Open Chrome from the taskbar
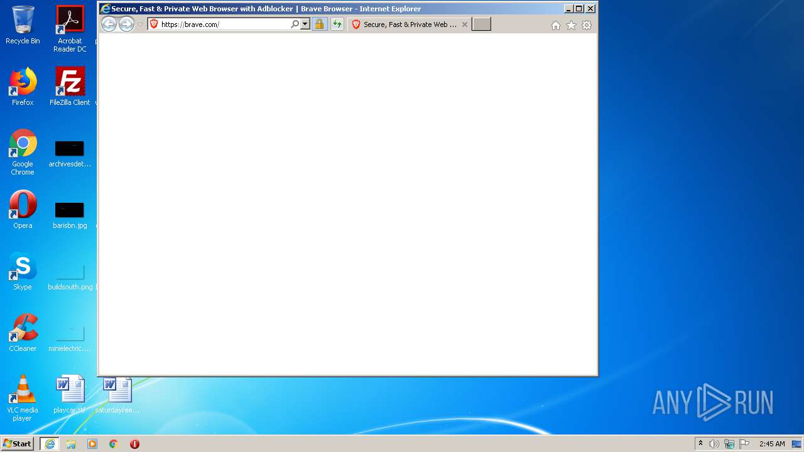Viewport: 804px width, 452px height. 114,444
